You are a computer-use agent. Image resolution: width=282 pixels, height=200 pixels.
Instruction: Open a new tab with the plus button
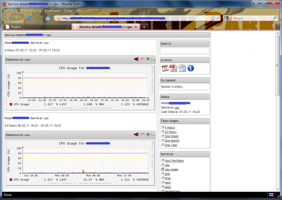(144, 27)
